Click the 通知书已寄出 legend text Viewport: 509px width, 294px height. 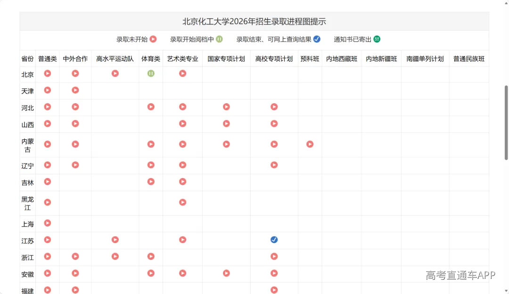point(353,40)
